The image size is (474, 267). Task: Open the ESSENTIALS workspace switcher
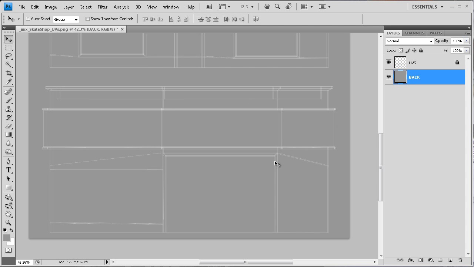(x=428, y=7)
